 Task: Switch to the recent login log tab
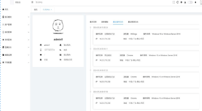[133, 22]
